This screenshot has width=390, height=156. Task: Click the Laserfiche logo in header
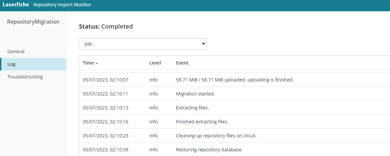[16, 5]
